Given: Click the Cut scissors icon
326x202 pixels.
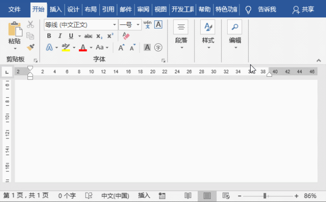Looking at the screenshot, I should (31, 24).
